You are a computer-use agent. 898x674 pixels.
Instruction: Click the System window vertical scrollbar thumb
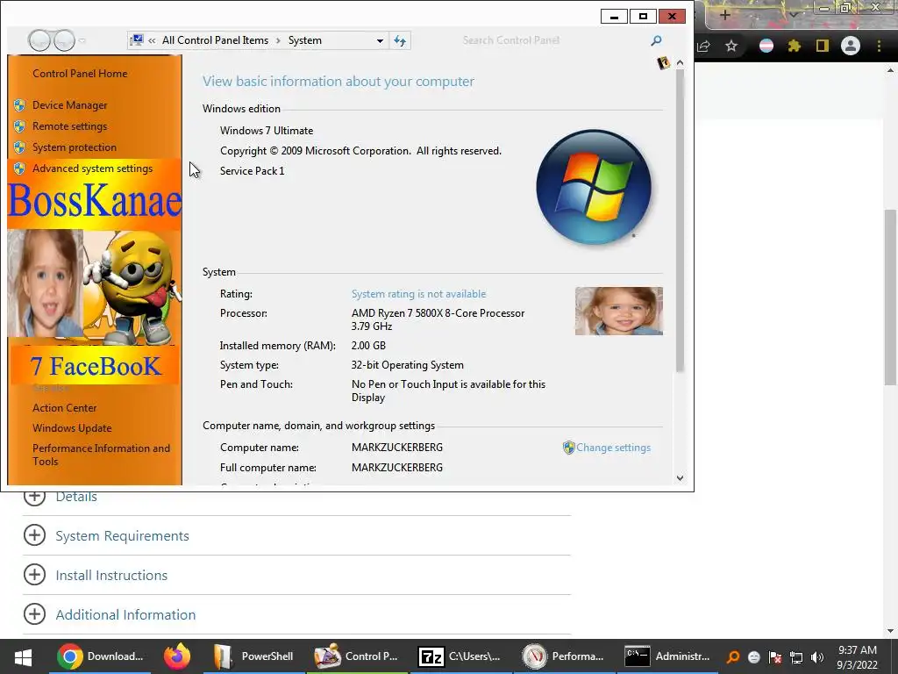(680, 220)
